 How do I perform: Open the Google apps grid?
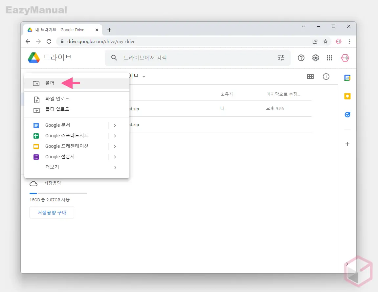click(x=329, y=58)
